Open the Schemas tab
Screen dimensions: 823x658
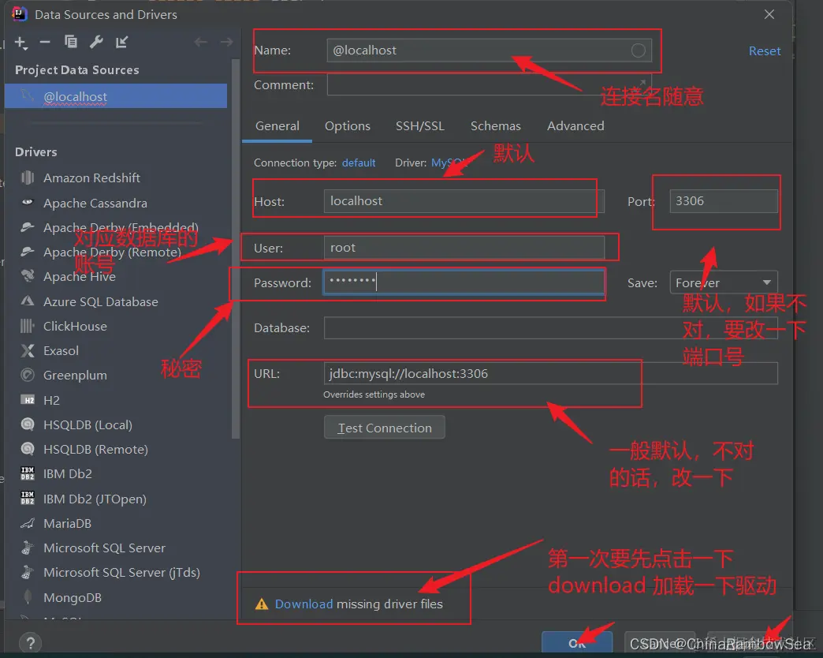click(x=495, y=125)
